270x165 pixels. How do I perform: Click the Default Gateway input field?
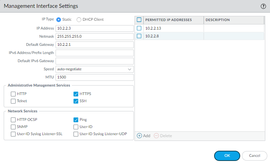click(x=95, y=45)
